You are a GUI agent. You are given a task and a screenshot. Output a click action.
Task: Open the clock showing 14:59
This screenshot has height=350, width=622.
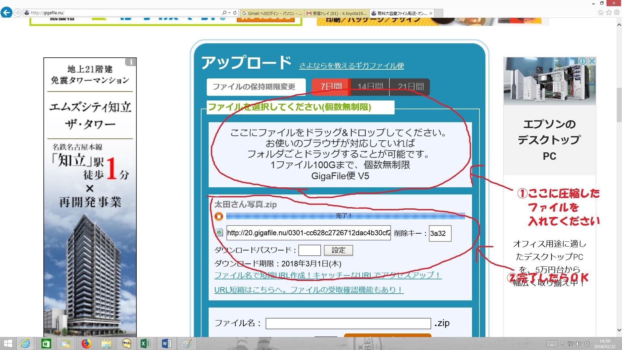(605, 344)
